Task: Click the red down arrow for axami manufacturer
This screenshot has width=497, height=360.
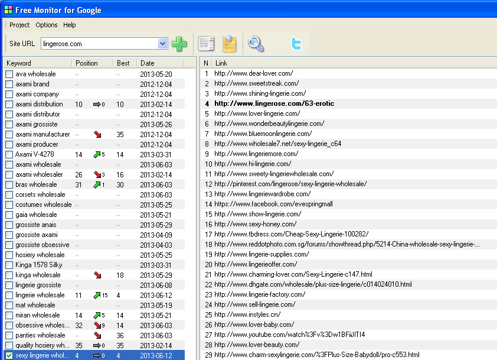Action: pyautogui.click(x=97, y=134)
